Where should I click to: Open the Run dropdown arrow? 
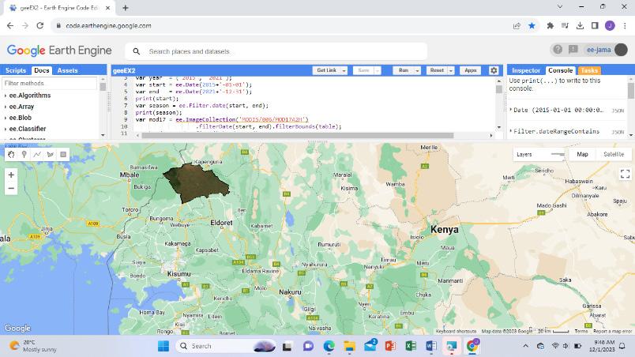(x=417, y=70)
